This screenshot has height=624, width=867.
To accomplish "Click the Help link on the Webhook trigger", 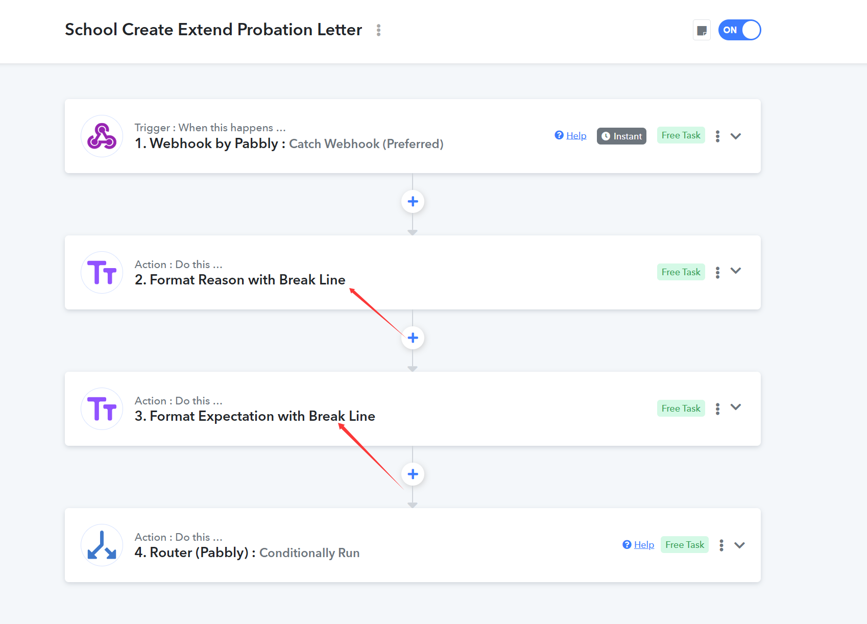I will [576, 136].
